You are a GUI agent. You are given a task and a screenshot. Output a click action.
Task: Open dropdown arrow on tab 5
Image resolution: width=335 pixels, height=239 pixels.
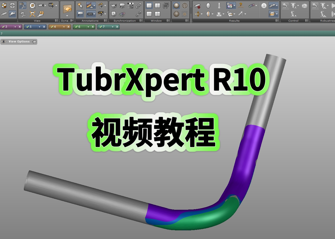click(40, 27)
